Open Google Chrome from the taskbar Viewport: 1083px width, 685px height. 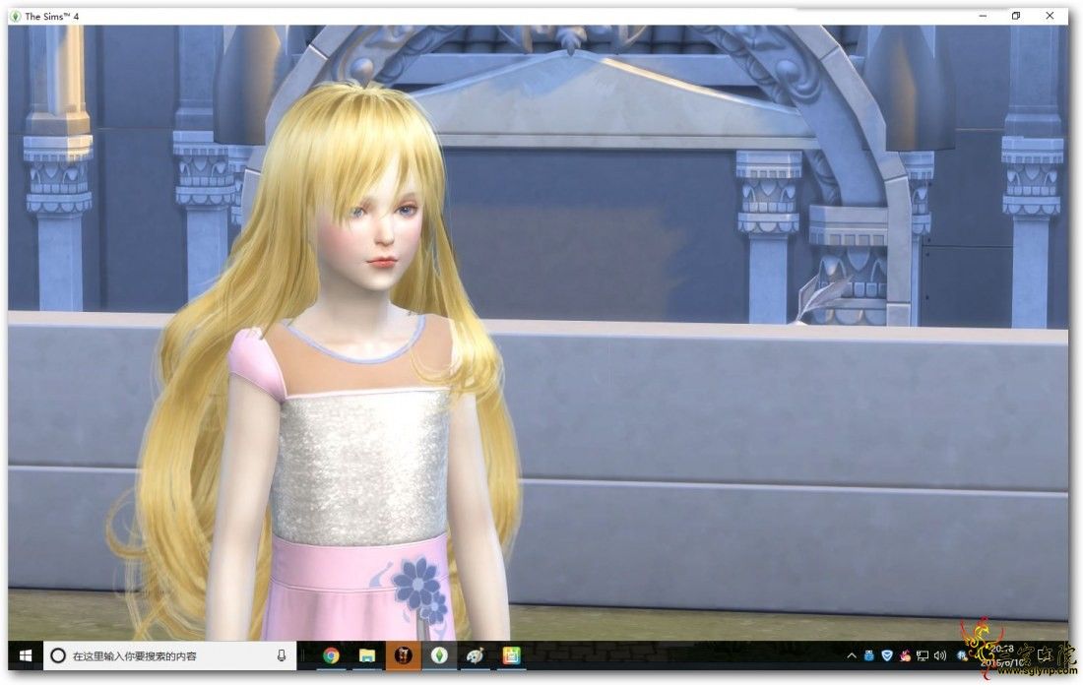tap(331, 655)
